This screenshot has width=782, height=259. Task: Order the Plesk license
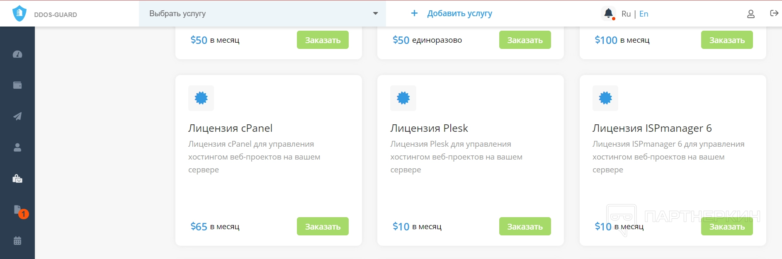click(525, 227)
